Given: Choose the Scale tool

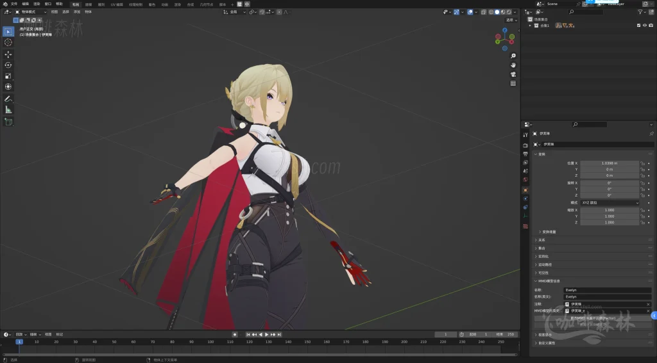Looking at the screenshot, I should click(8, 76).
